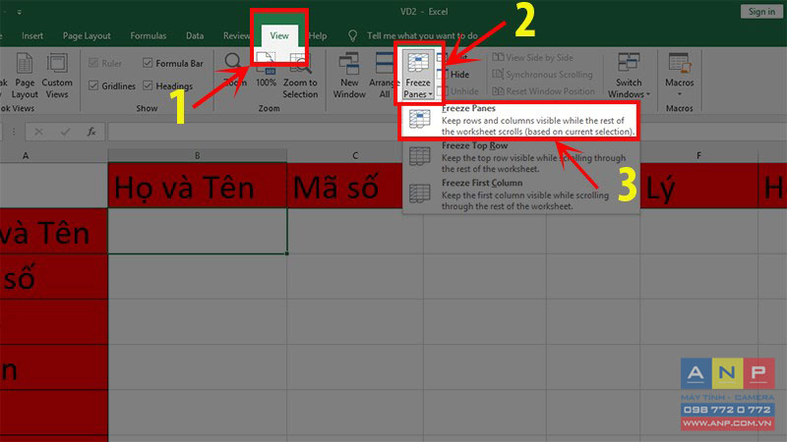
Task: Click Zoom to Selection
Action: click(300, 77)
